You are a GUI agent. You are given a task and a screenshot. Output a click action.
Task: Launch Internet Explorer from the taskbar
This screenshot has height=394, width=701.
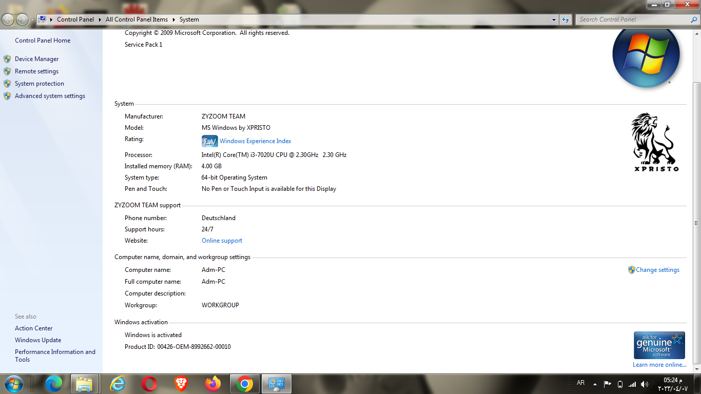click(x=118, y=384)
